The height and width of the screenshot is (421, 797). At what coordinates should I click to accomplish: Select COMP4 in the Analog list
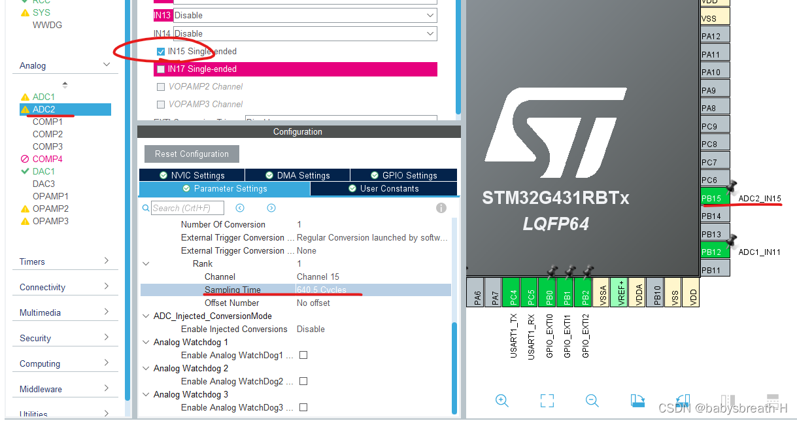coord(48,159)
